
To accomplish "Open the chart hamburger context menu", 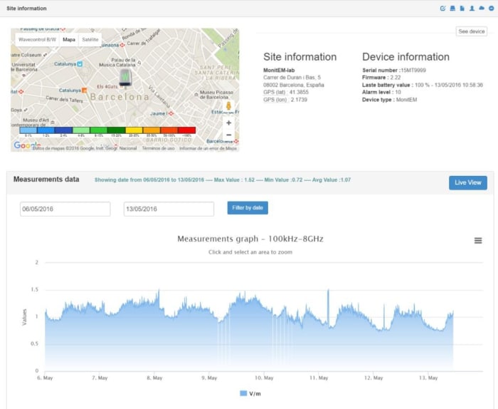I will click(478, 241).
